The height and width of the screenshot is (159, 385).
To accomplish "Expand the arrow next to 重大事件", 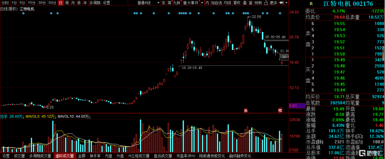I will 202,3.
